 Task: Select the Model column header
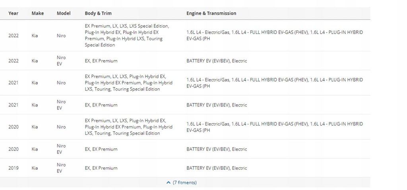(x=64, y=13)
